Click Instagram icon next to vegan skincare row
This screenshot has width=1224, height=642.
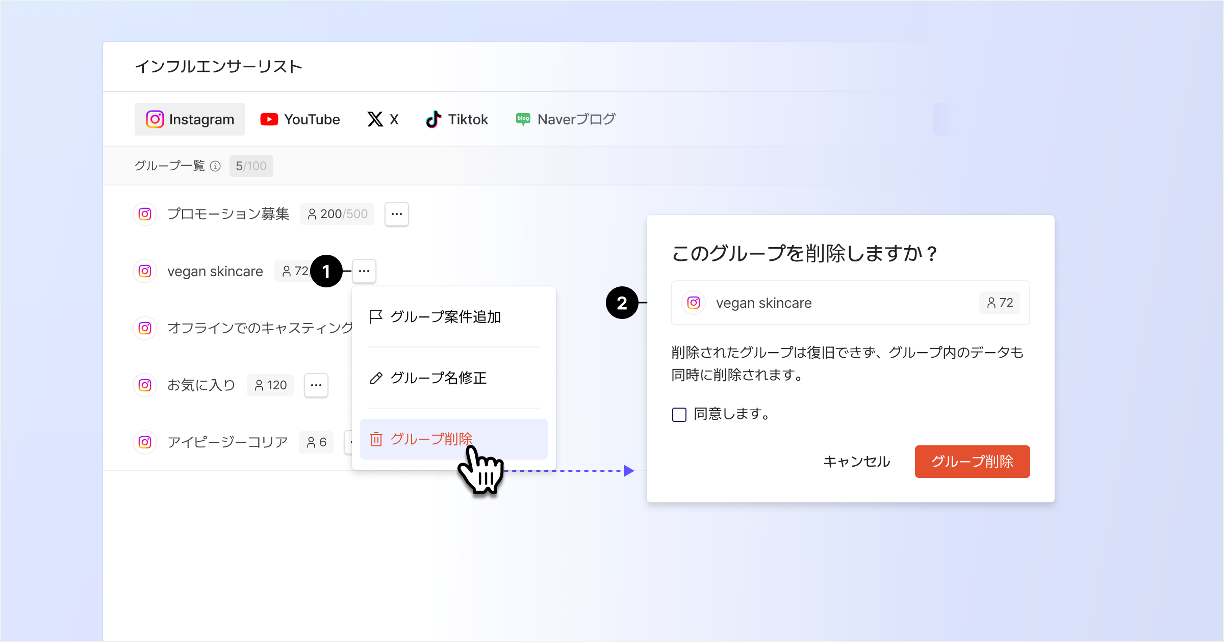tap(145, 271)
